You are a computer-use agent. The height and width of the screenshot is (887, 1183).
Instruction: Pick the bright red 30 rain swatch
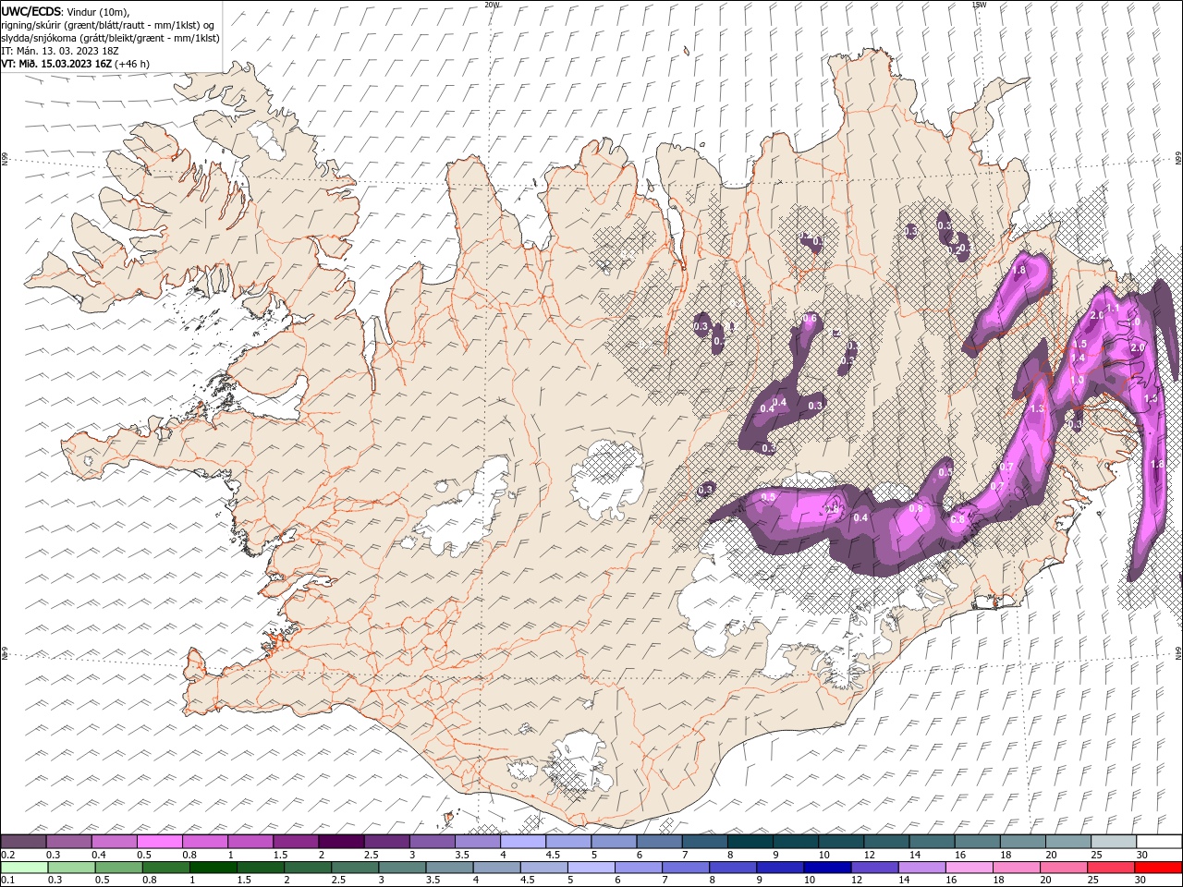(1158, 868)
